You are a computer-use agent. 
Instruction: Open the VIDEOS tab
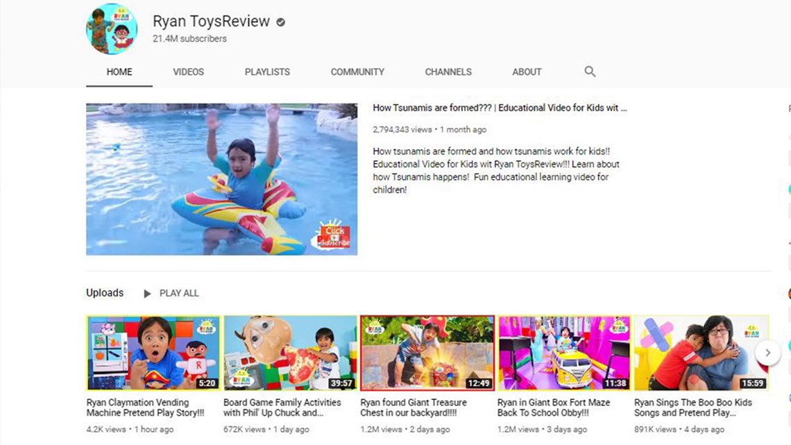[x=188, y=72]
